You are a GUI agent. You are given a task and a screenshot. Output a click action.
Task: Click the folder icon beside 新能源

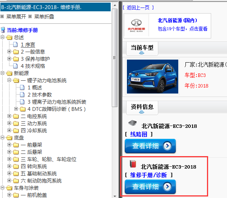point(9,73)
